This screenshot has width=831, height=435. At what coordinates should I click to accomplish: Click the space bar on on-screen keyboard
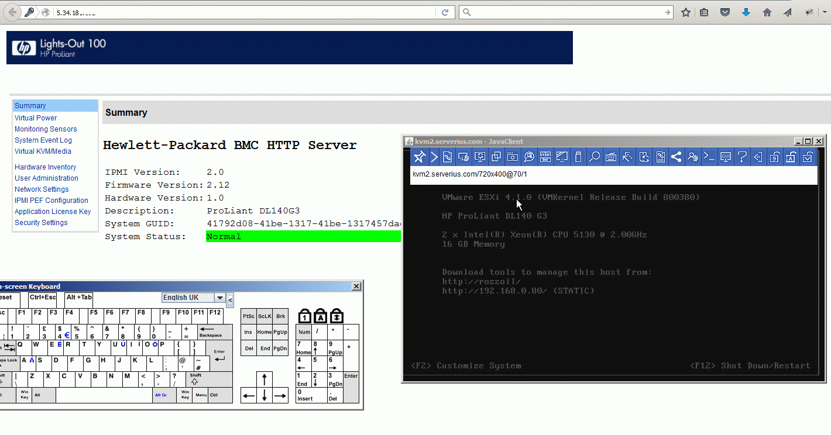click(104, 395)
